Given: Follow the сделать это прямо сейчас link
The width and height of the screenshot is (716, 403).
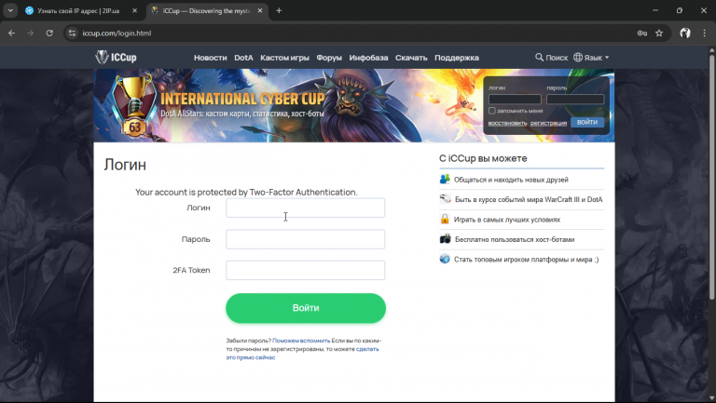Looking at the screenshot, I should click(x=302, y=354).
